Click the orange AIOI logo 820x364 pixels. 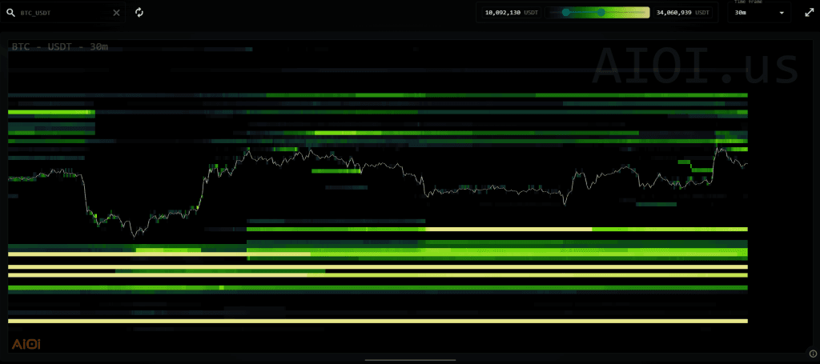tap(26, 344)
